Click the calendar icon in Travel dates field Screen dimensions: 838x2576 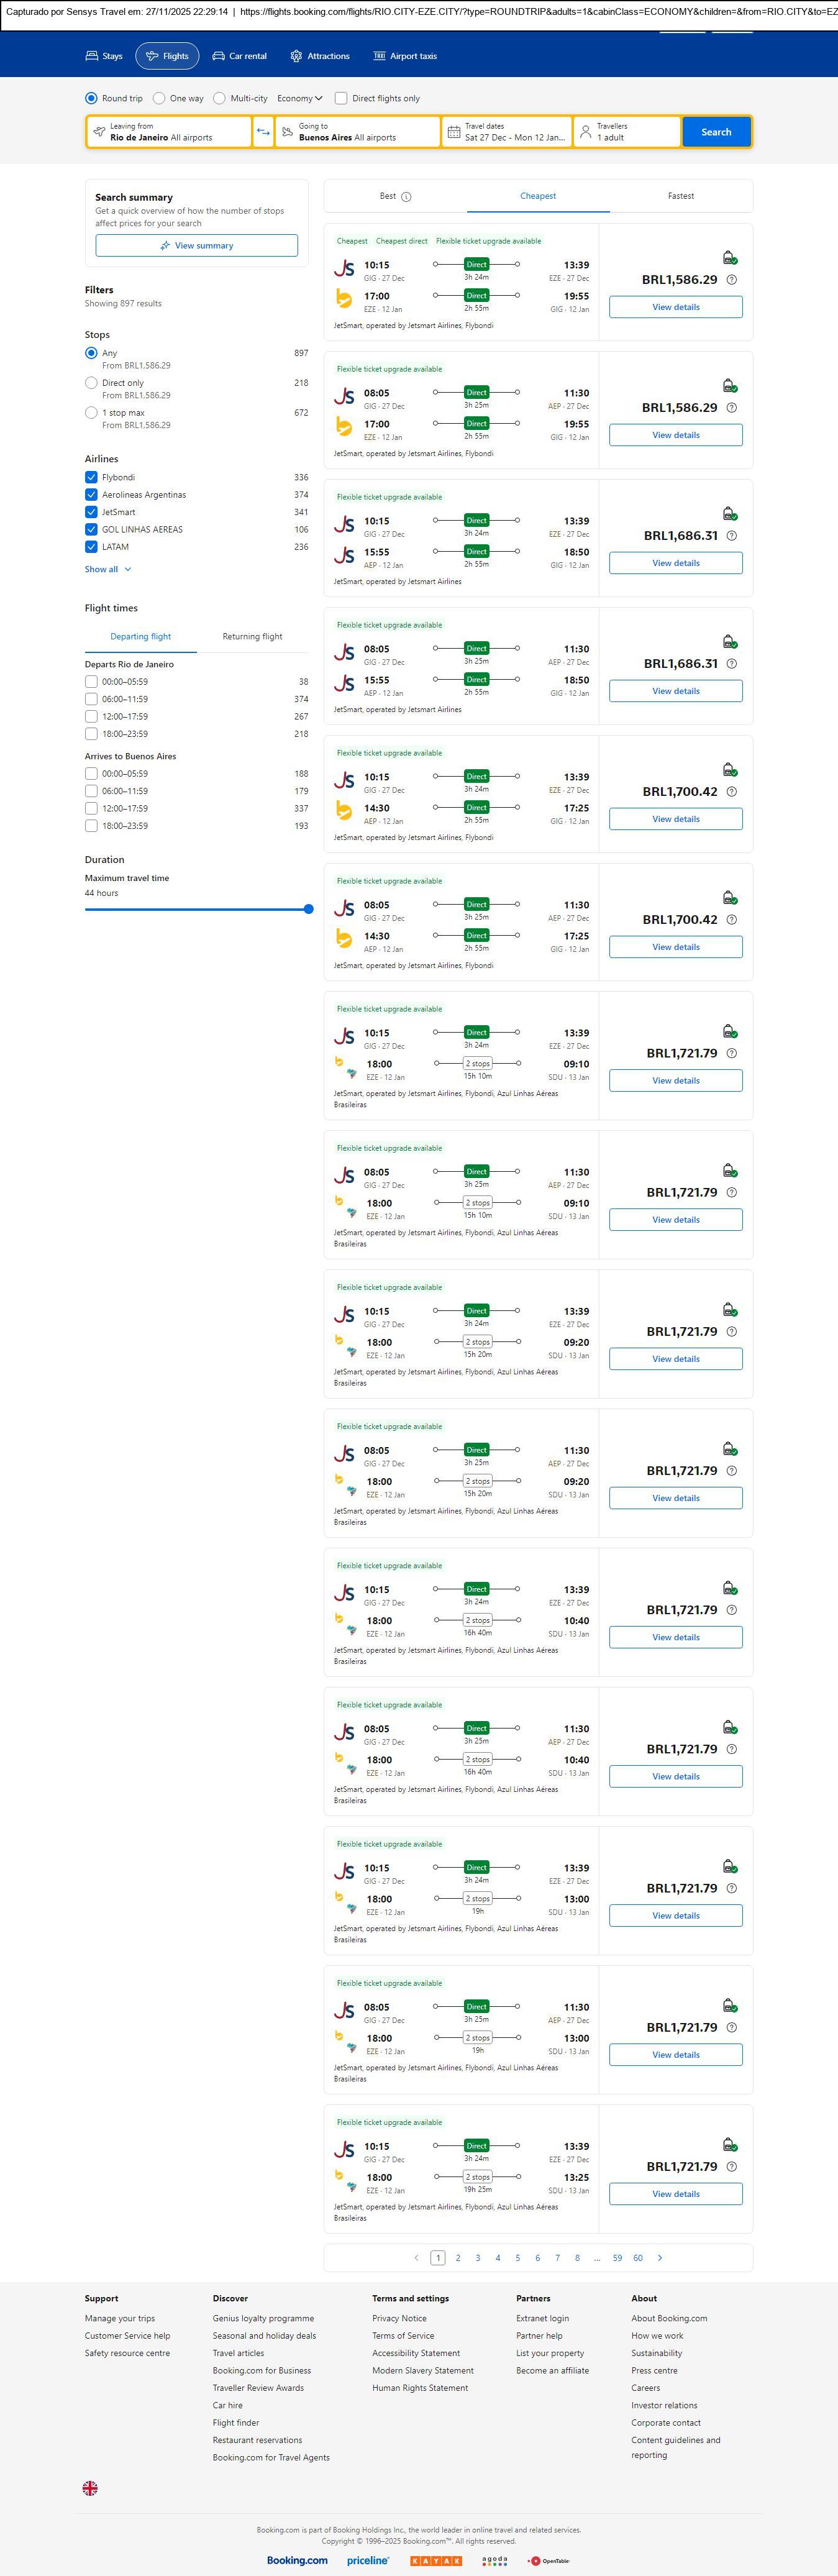[454, 132]
